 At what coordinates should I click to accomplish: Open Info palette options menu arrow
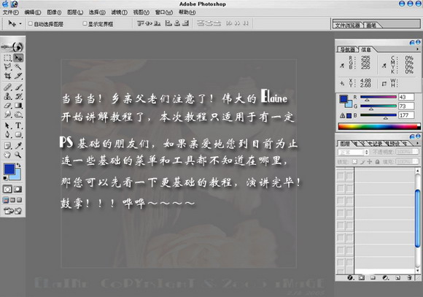pyautogui.click(x=417, y=49)
